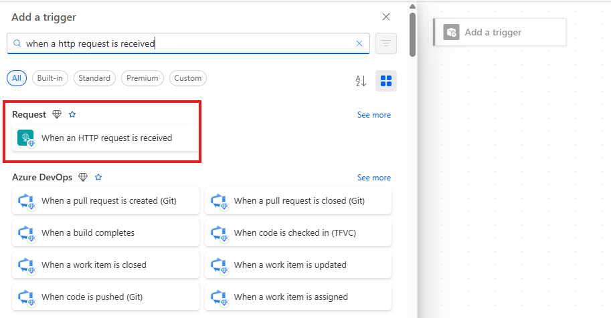Screen dimensions: 611x318
Task: Select When code is checked in (TFVC)
Action: (x=298, y=232)
